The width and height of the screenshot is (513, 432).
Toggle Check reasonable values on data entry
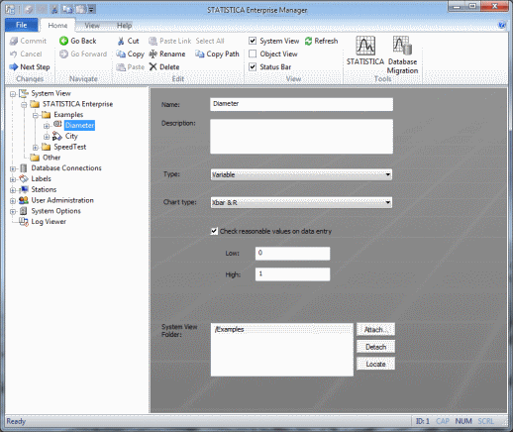pyautogui.click(x=214, y=231)
